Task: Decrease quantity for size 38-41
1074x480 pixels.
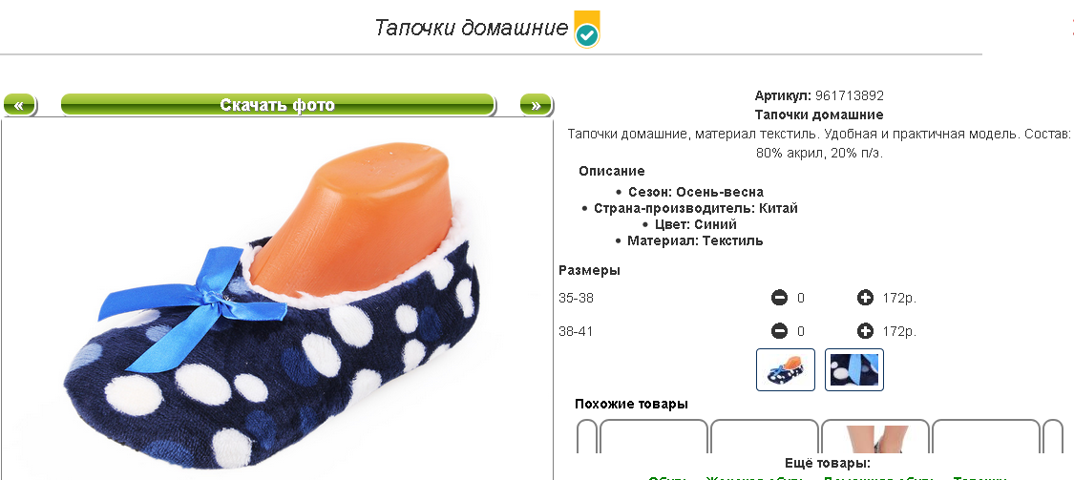Action: point(779,331)
